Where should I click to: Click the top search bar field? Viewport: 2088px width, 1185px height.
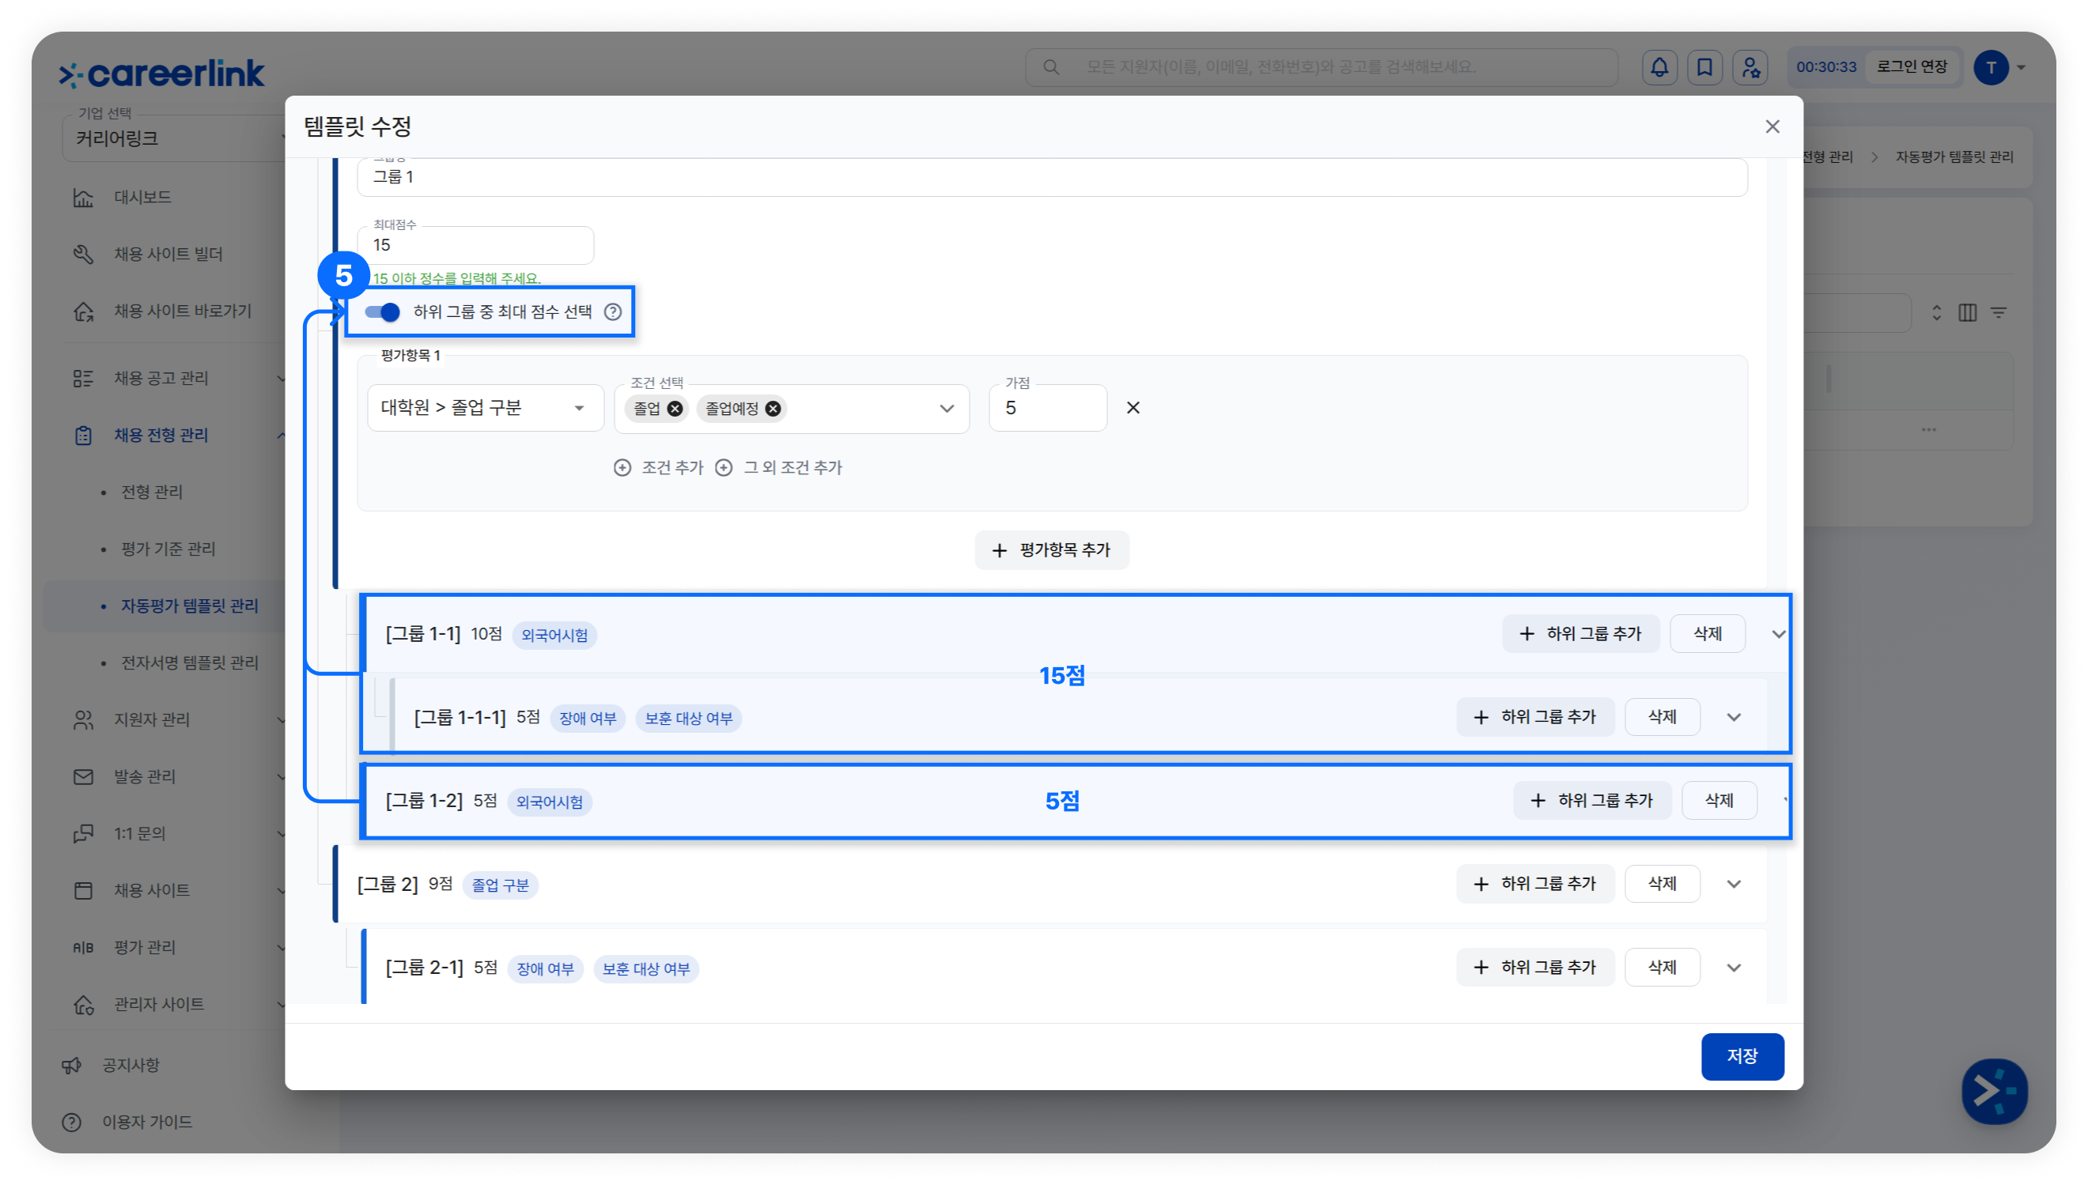coord(1320,67)
